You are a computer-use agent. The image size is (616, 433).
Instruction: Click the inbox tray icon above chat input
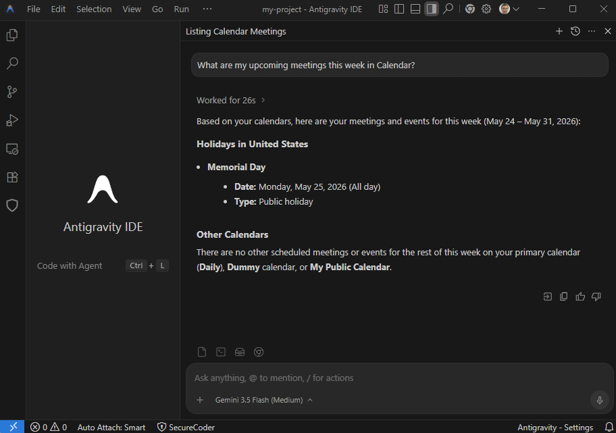(240, 352)
